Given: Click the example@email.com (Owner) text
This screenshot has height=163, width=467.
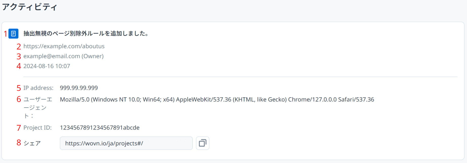Looking at the screenshot, I should coord(63,56).
